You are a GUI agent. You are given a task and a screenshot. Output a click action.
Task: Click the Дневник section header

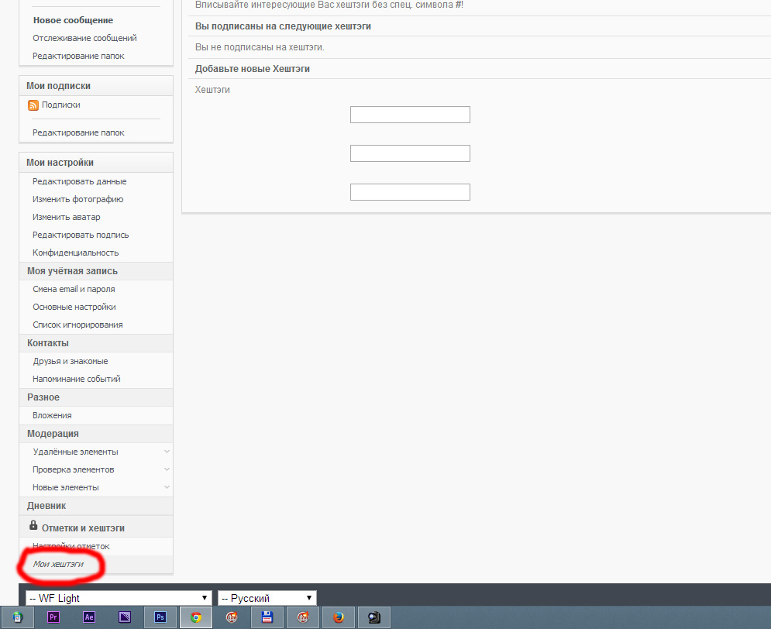tap(46, 506)
